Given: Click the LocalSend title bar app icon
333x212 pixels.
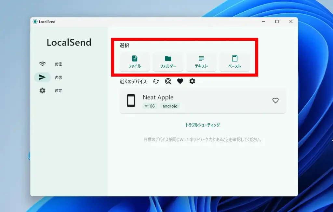Looking at the screenshot, I should [x=35, y=22].
